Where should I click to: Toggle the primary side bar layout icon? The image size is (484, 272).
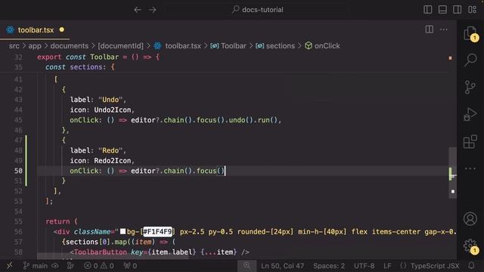click(x=428, y=10)
